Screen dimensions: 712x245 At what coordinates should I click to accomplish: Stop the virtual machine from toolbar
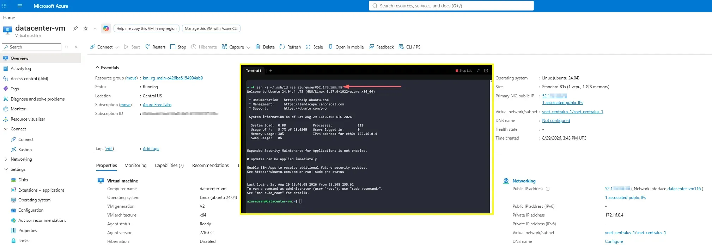pos(178,47)
